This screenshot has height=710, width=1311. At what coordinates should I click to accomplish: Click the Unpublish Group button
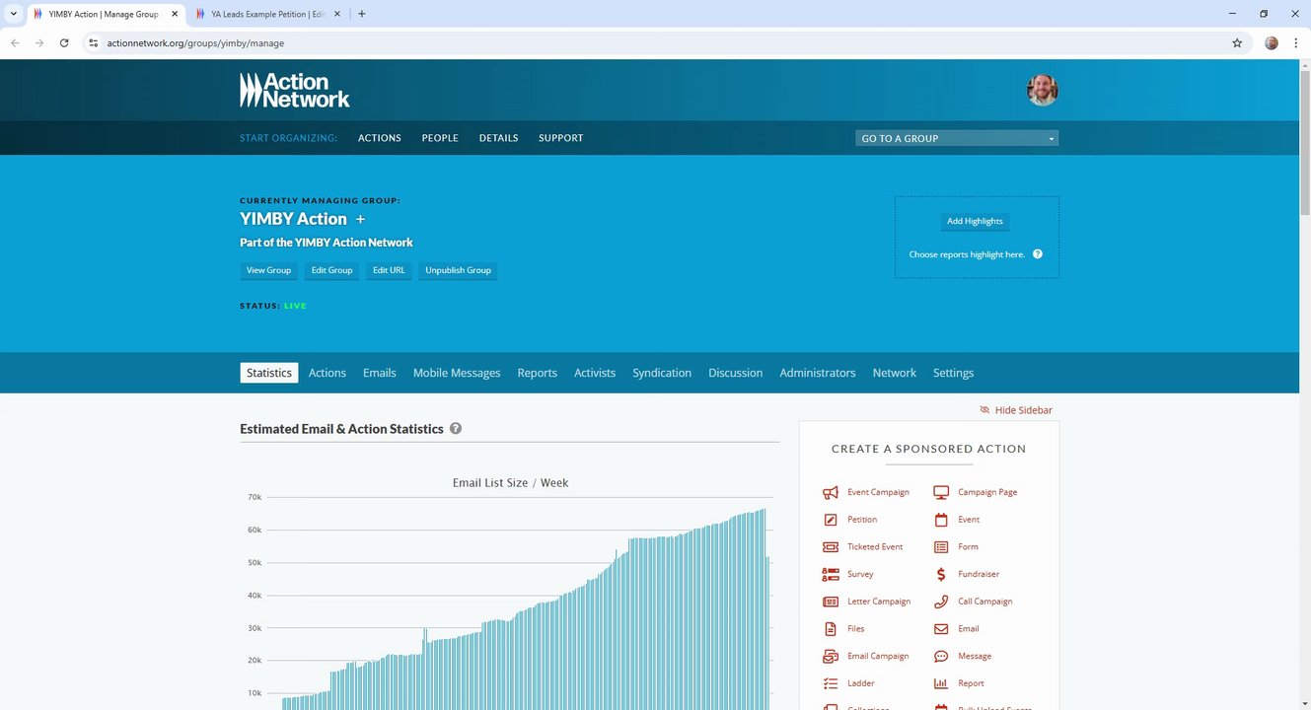[458, 270]
